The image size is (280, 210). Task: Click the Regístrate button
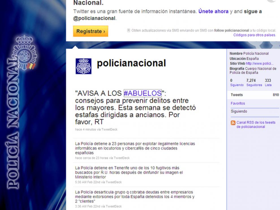pos(91,31)
